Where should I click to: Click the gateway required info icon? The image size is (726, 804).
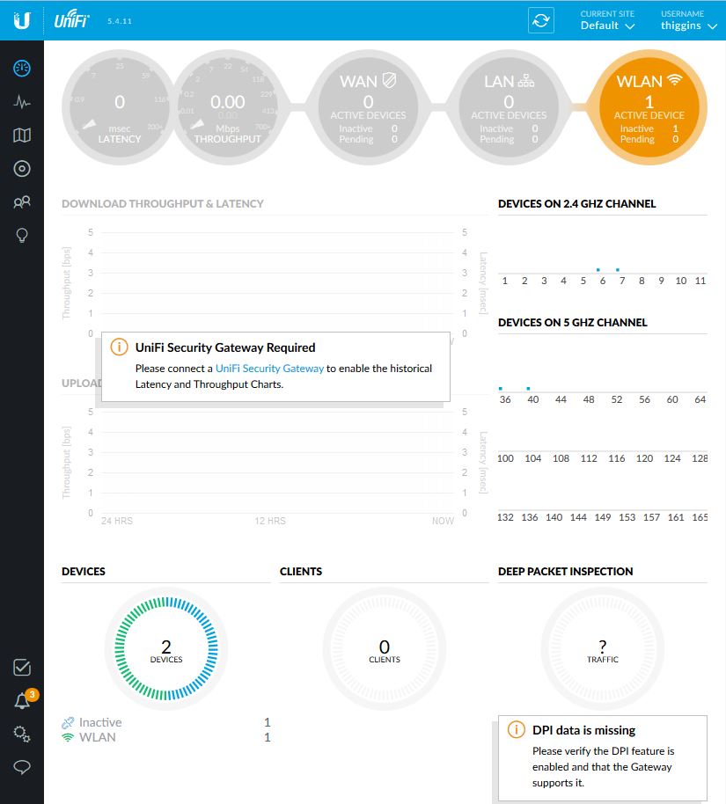(119, 347)
